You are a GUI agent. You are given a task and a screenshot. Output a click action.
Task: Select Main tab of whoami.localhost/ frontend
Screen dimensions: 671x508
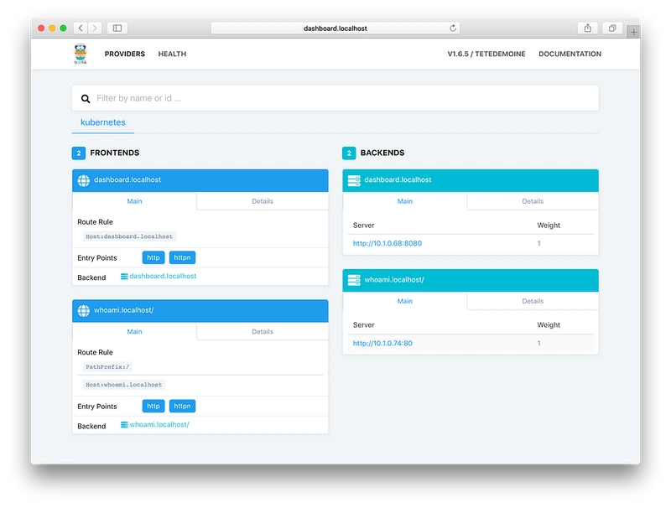134,331
